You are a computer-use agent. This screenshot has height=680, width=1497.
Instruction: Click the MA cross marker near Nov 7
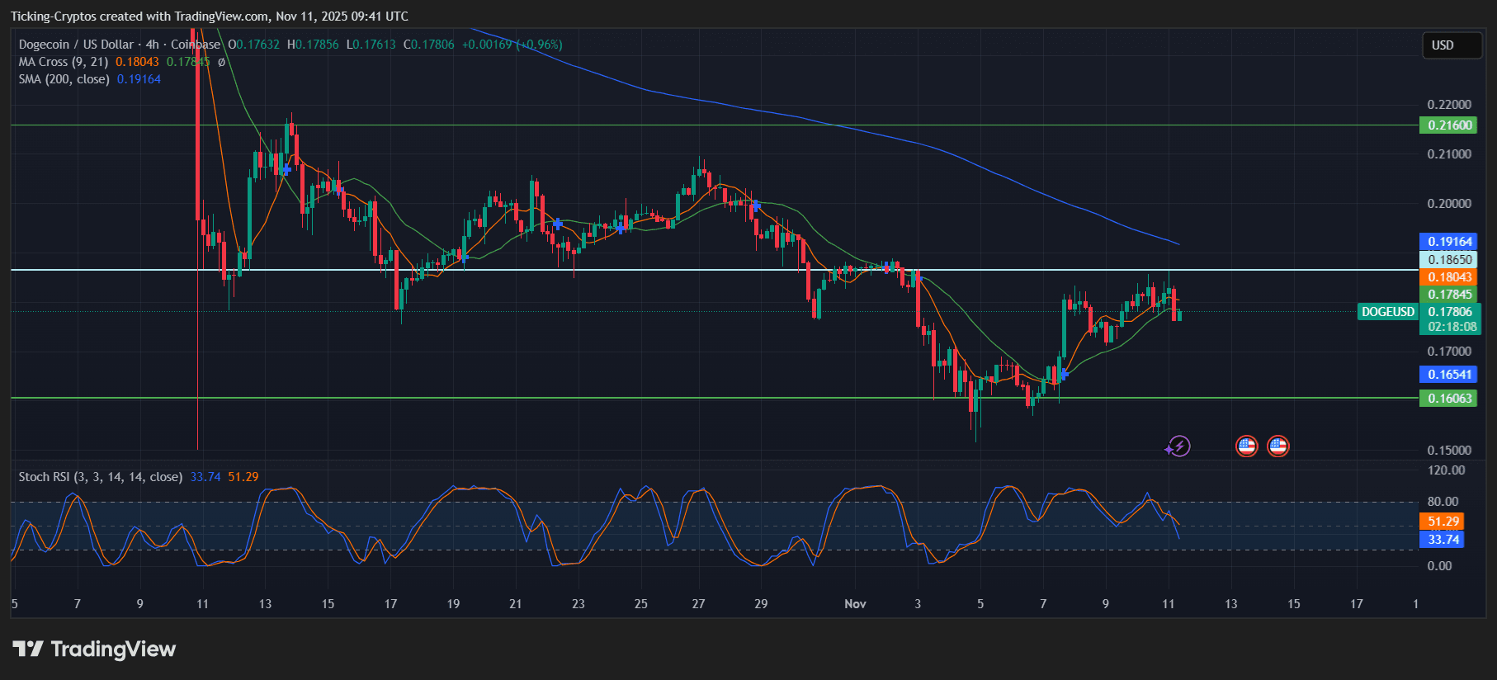pyautogui.click(x=1064, y=374)
